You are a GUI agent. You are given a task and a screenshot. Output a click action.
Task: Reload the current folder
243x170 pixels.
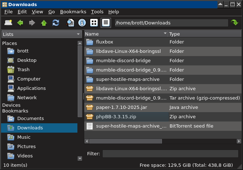pos(56,23)
